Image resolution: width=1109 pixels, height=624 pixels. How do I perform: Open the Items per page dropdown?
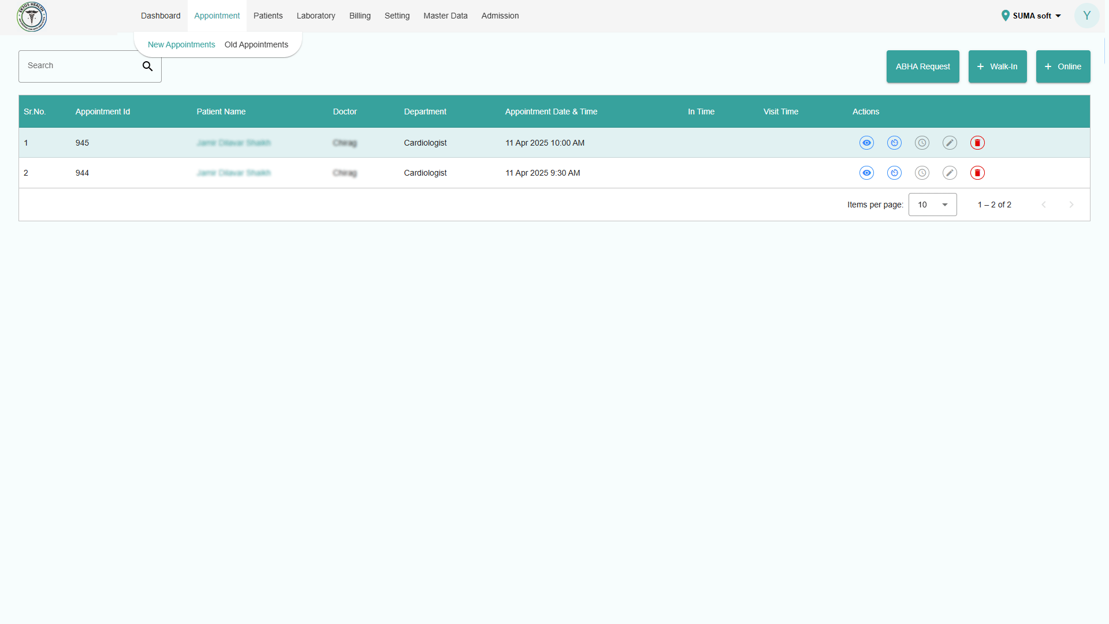(932, 205)
